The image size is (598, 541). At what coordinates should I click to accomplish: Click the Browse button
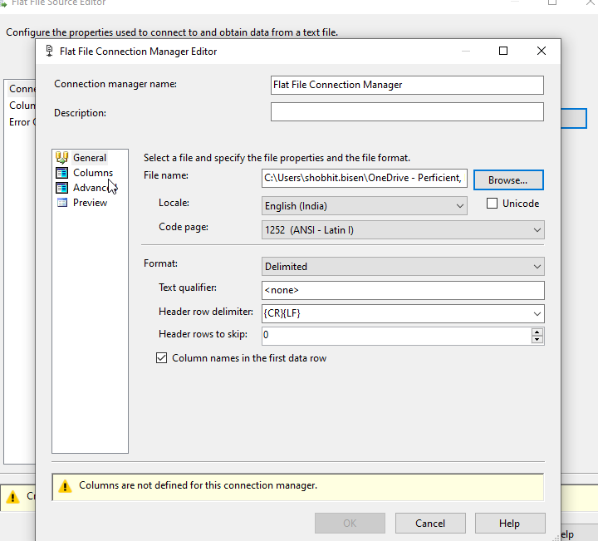(508, 180)
